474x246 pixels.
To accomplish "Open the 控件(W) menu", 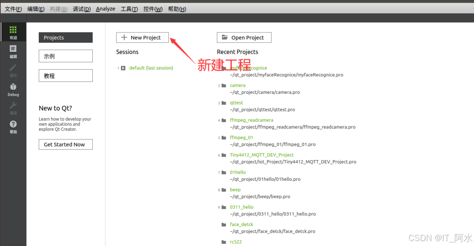I will tap(153, 9).
